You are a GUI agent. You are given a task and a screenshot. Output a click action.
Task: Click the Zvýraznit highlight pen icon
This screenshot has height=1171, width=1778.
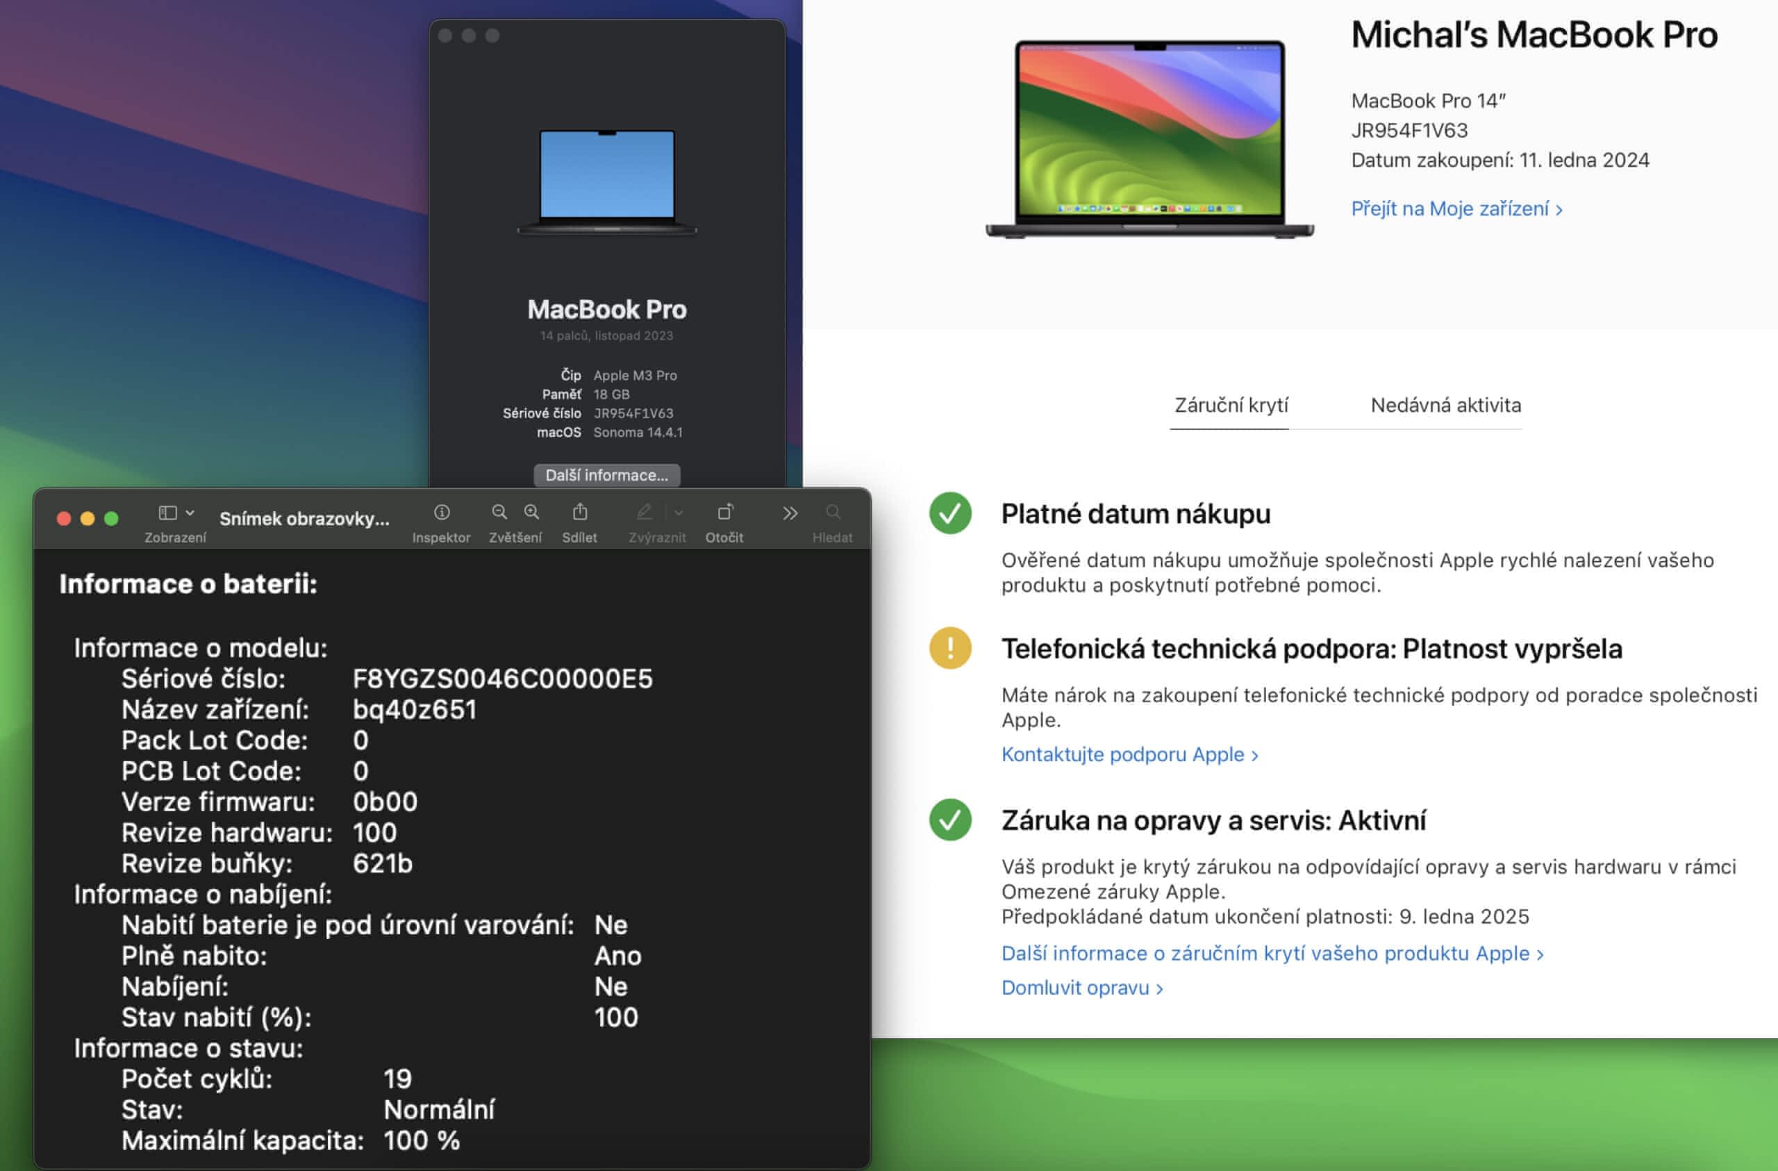644,512
